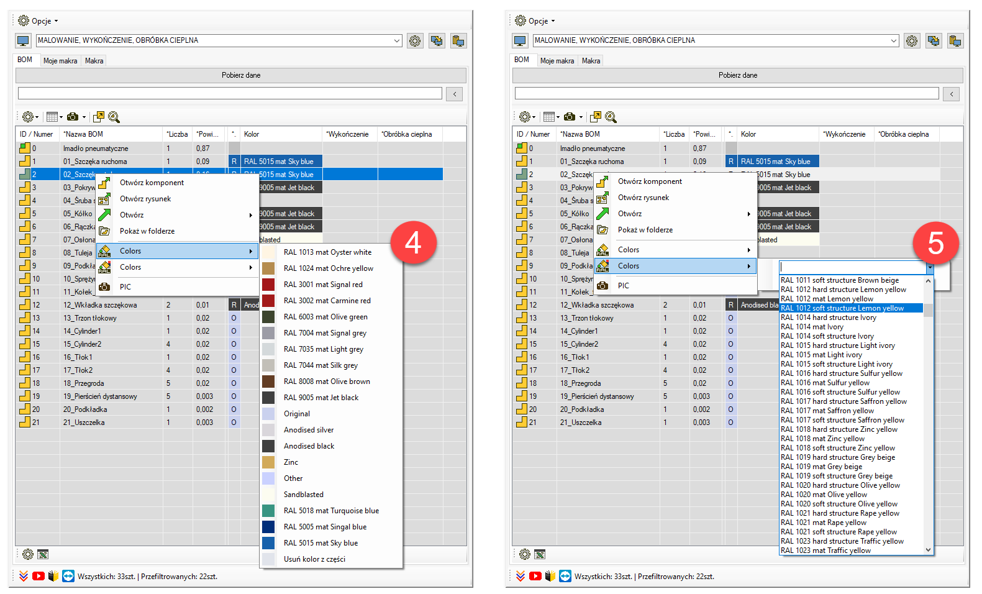Click YouTube icon in left panel status bar
The height and width of the screenshot is (594, 982).
coord(39,576)
